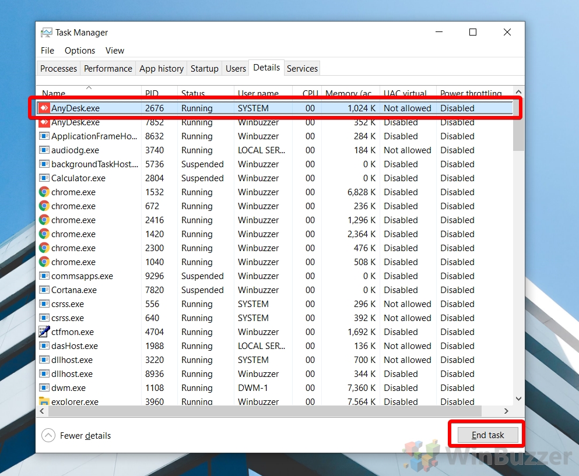Viewport: 579px width, 476px height.
Task: Select the Details tab
Action: click(266, 68)
